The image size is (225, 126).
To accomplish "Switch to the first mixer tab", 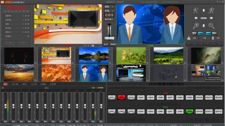I will (5, 84).
